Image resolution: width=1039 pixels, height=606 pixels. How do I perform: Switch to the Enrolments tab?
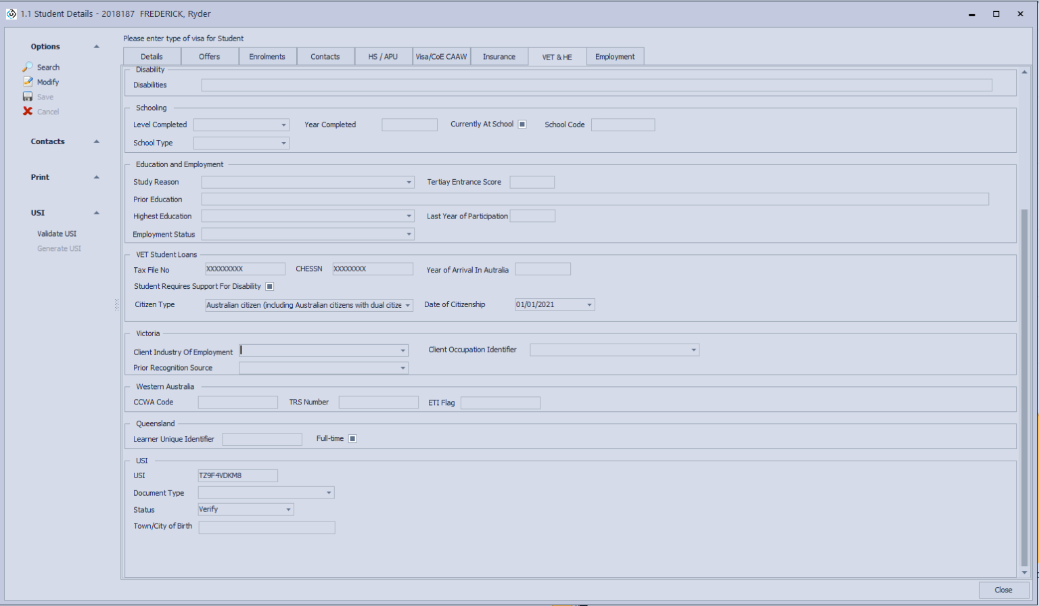click(267, 56)
